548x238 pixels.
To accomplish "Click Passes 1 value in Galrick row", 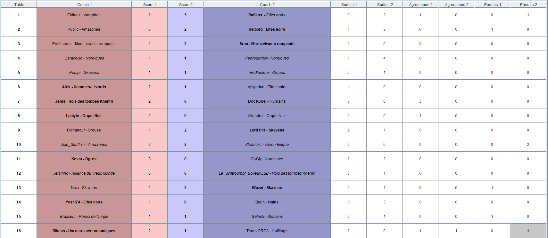I will click(x=492, y=217).
